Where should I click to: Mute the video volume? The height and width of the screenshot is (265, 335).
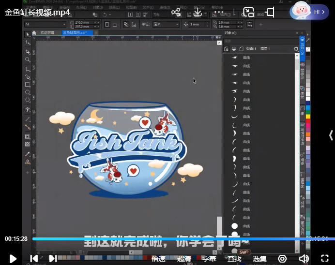pyautogui.click(x=304, y=259)
